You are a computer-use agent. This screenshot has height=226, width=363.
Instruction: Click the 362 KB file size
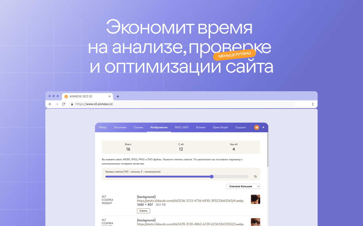(x=161, y=205)
